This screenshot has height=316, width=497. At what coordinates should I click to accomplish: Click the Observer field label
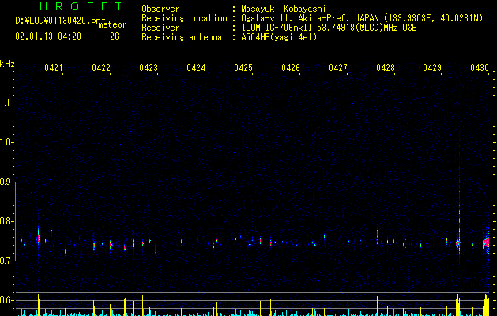click(160, 9)
